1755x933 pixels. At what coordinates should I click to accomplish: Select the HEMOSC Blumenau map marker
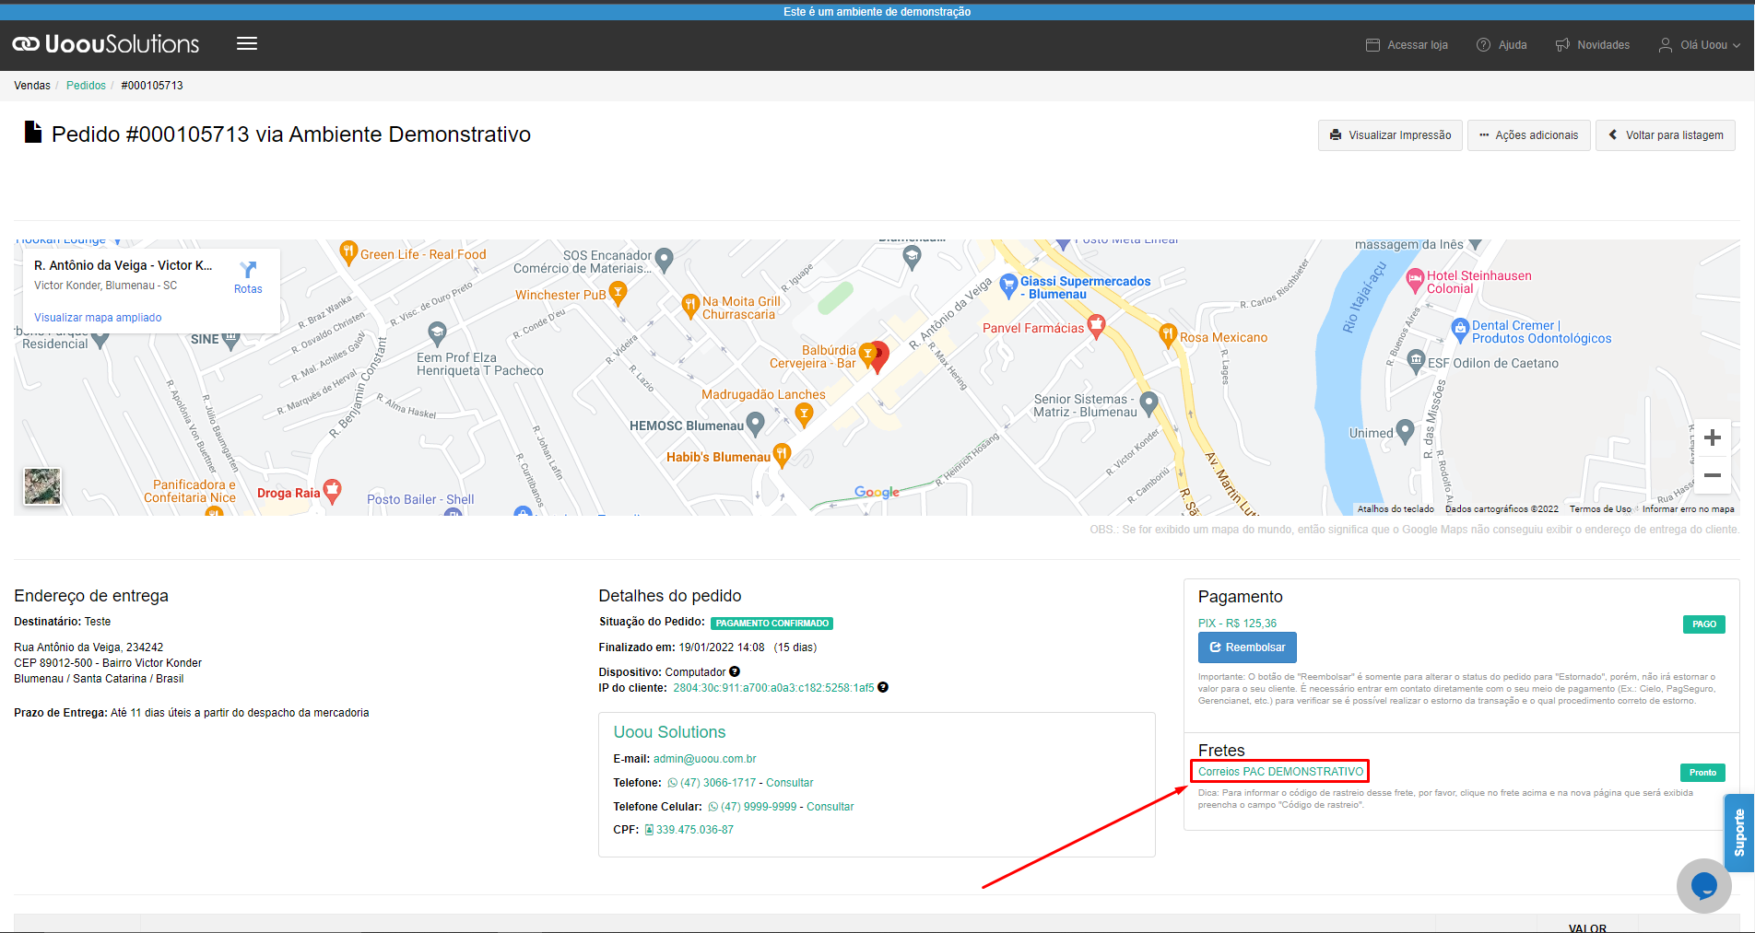[x=755, y=424]
